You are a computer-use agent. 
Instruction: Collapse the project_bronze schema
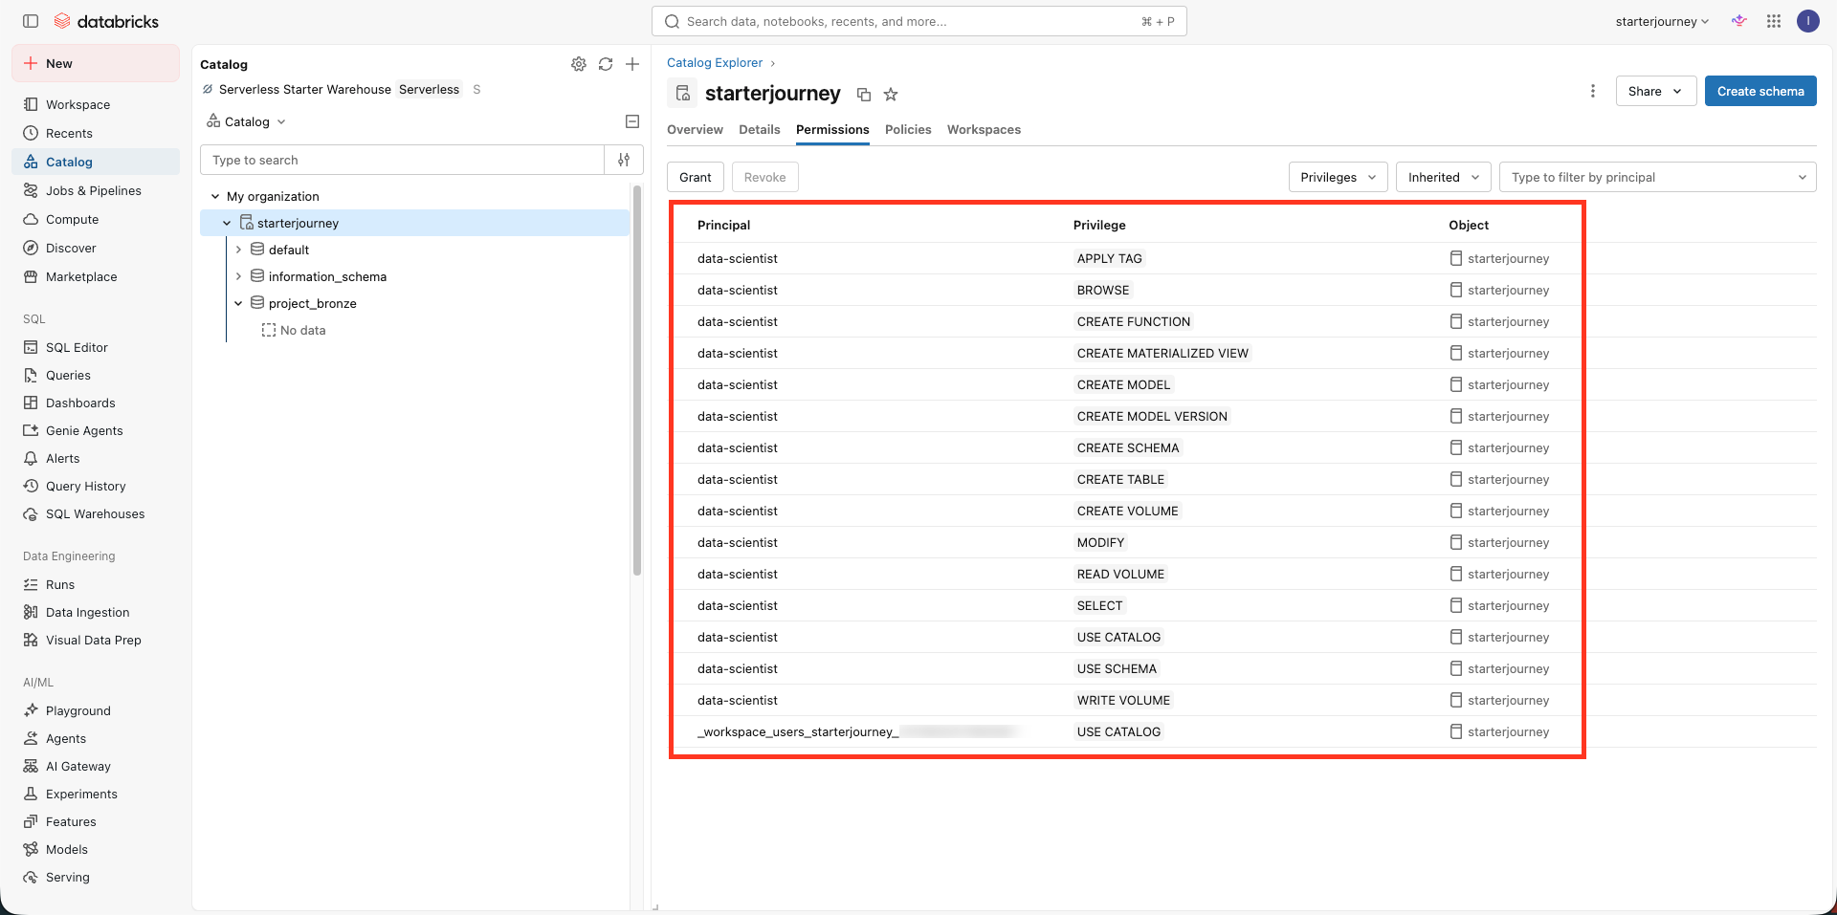[238, 303]
